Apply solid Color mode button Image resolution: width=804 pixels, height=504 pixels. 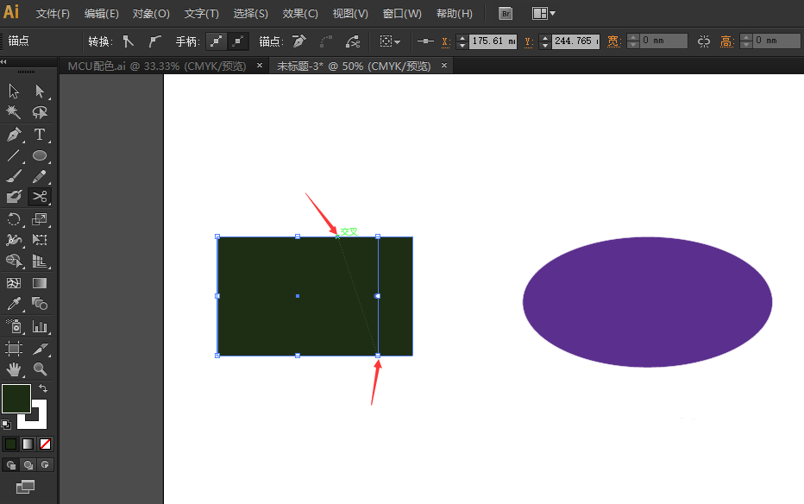click(10, 444)
